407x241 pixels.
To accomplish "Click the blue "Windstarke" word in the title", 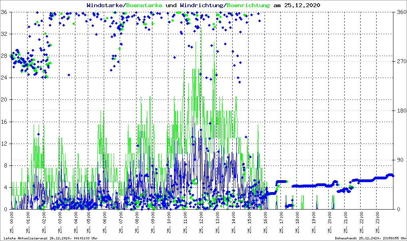I will click(x=105, y=6).
